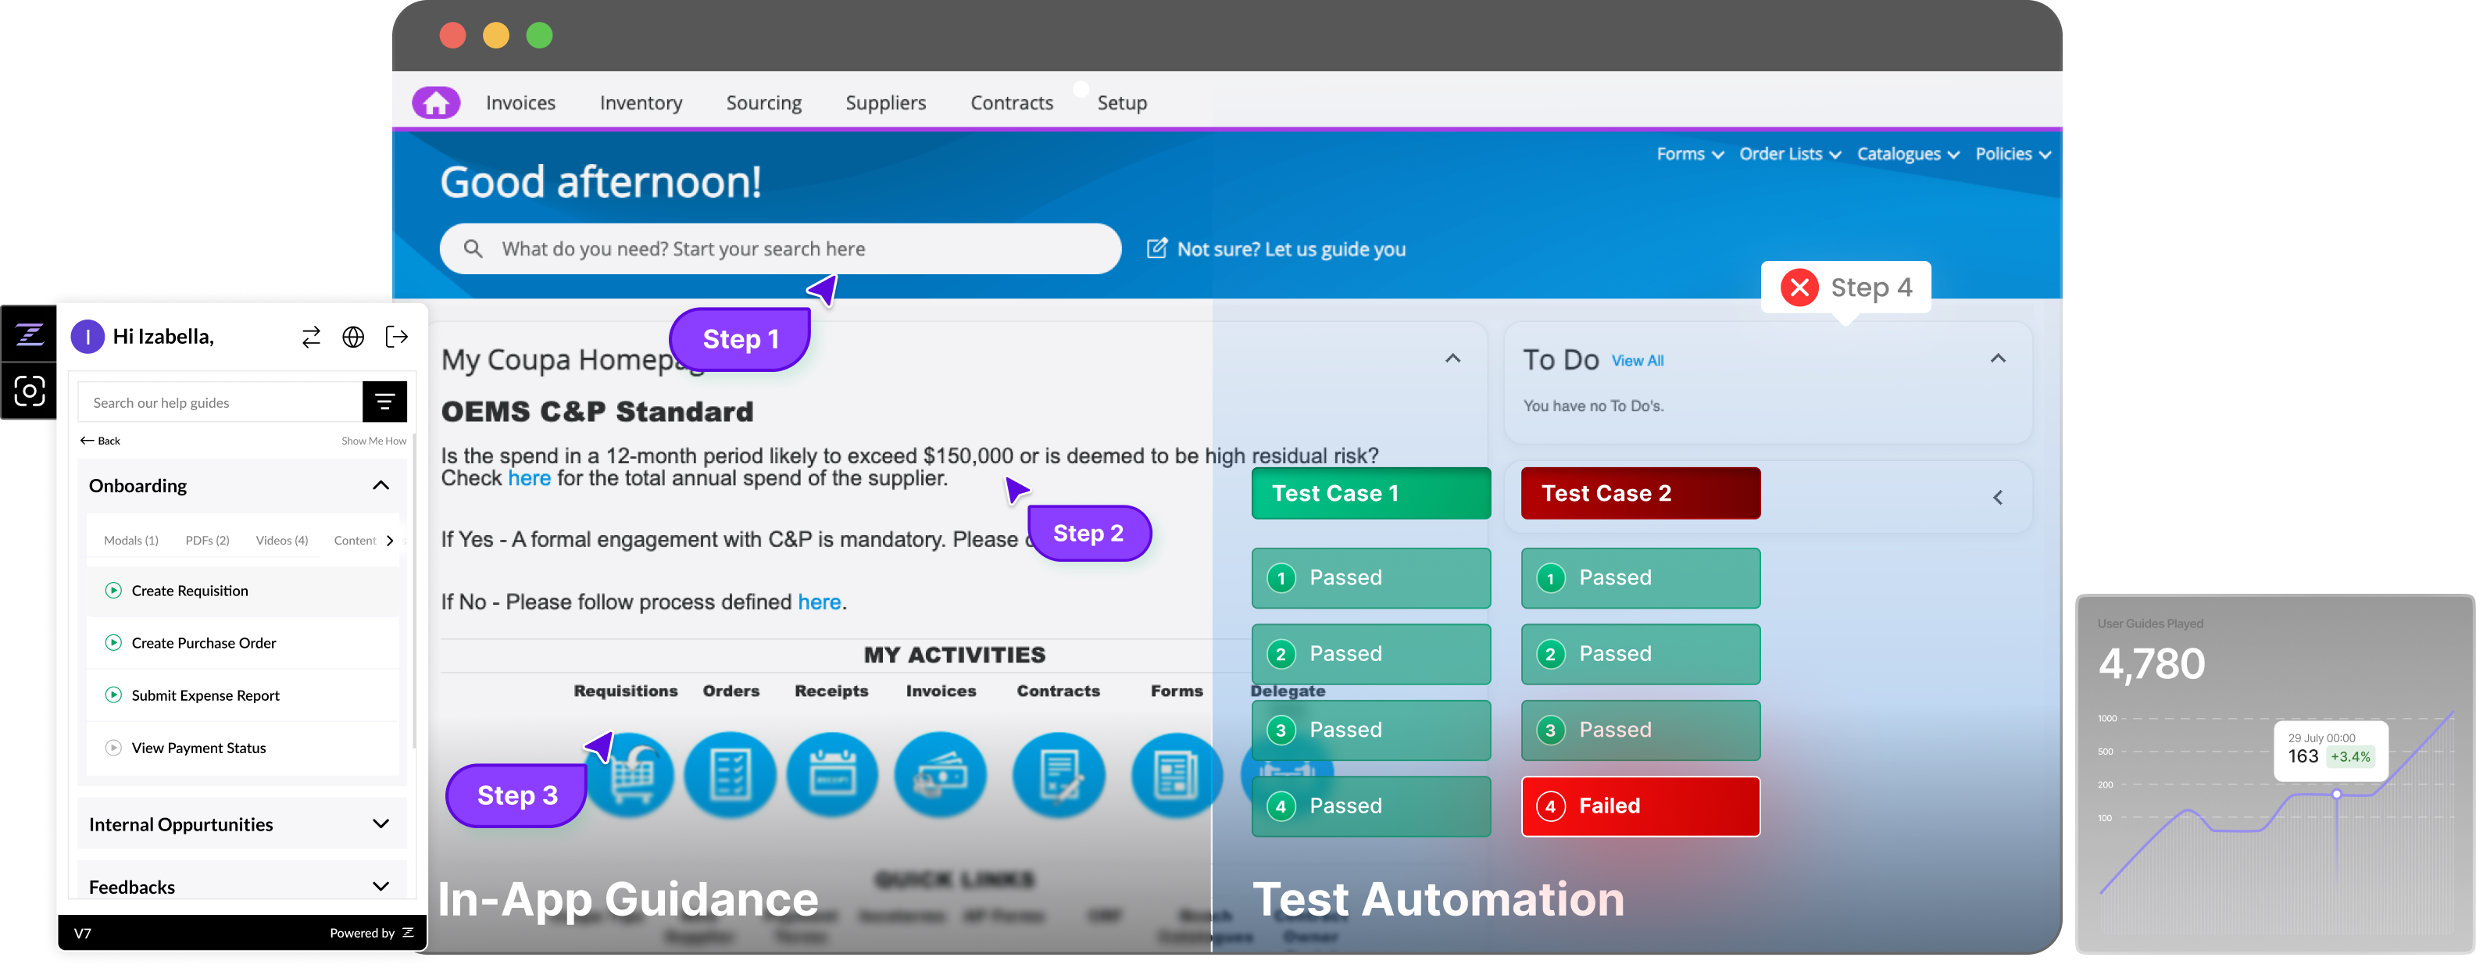Image resolution: width=2476 pixels, height=968 pixels.
Task: Open the Invoices menu
Action: coord(520,103)
